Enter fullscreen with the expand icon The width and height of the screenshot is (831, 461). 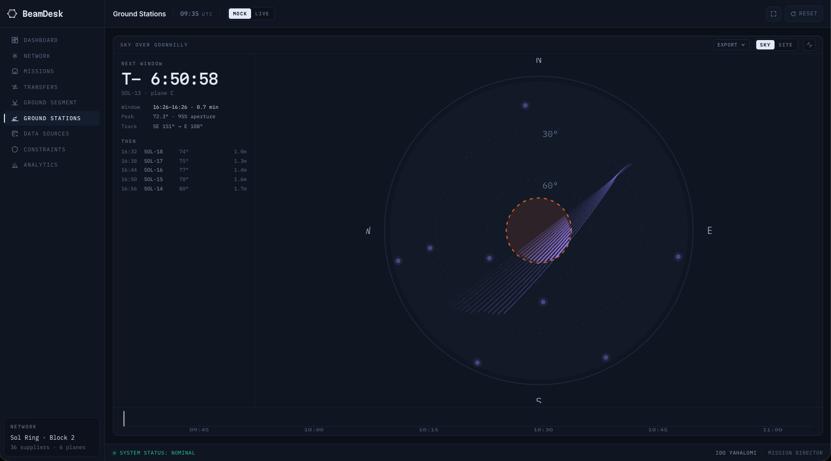pos(773,14)
